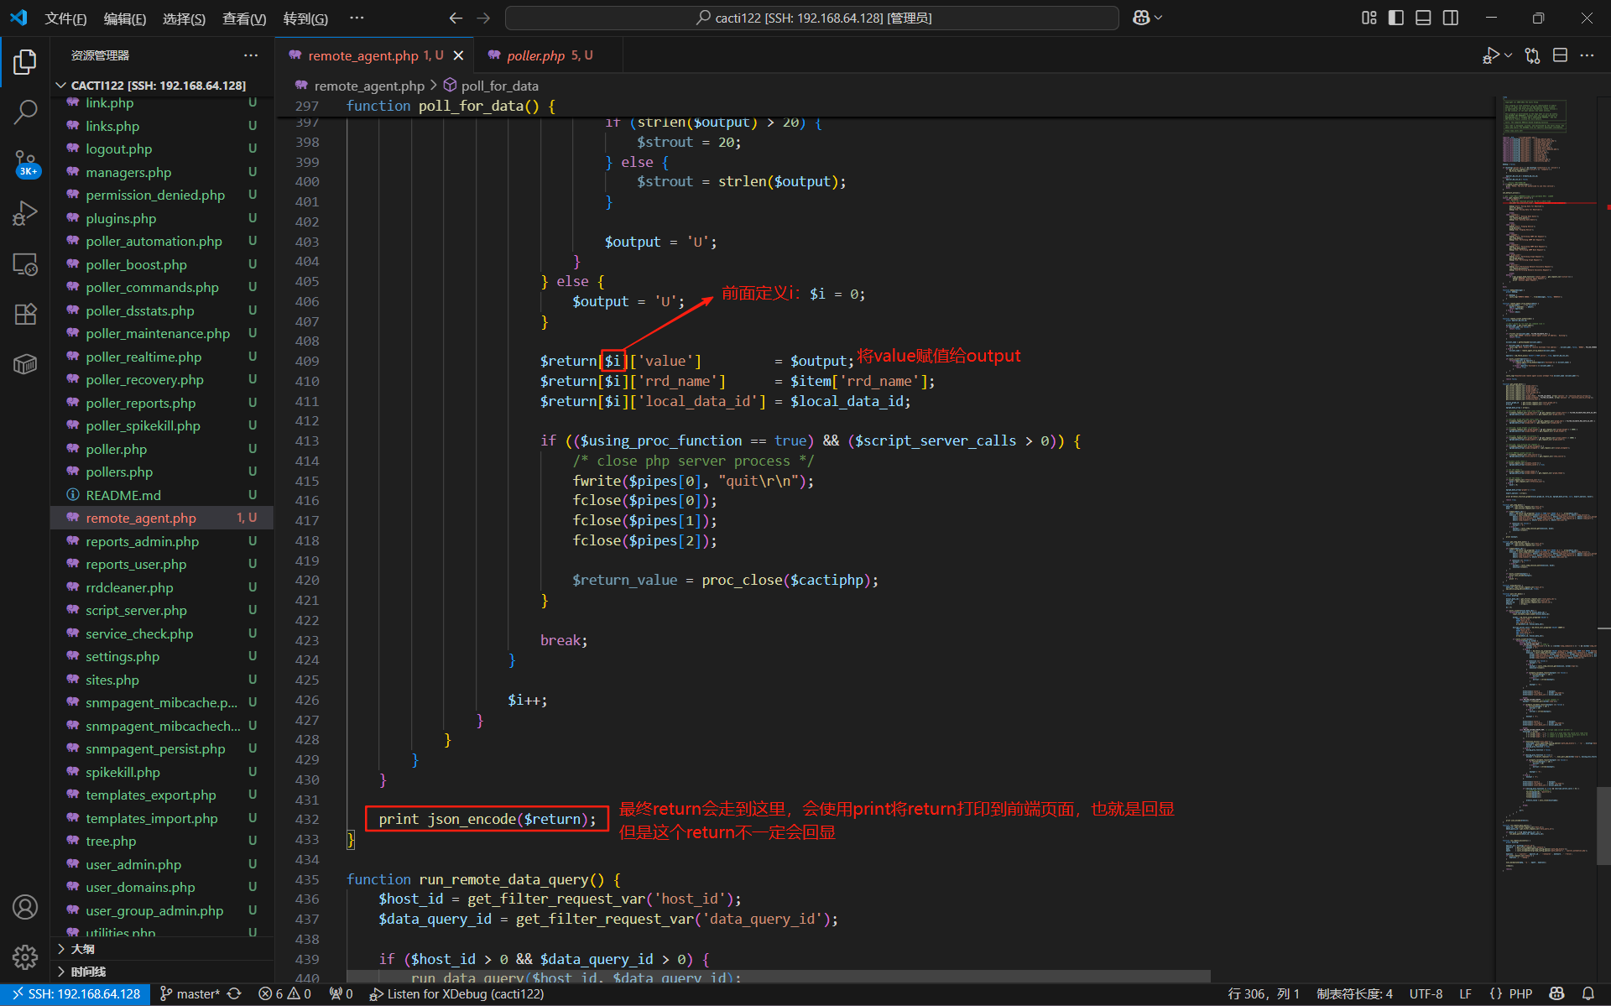1611x1006 pixels.
Task: Click the minimap code overview
Action: pyautogui.click(x=1548, y=482)
